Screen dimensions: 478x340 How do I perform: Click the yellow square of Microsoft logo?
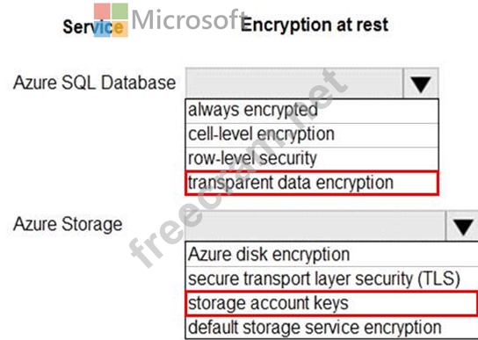coord(119,29)
